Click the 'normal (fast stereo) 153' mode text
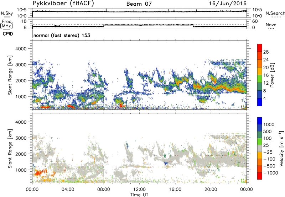This screenshot has height=197, width=285. [x=62, y=35]
